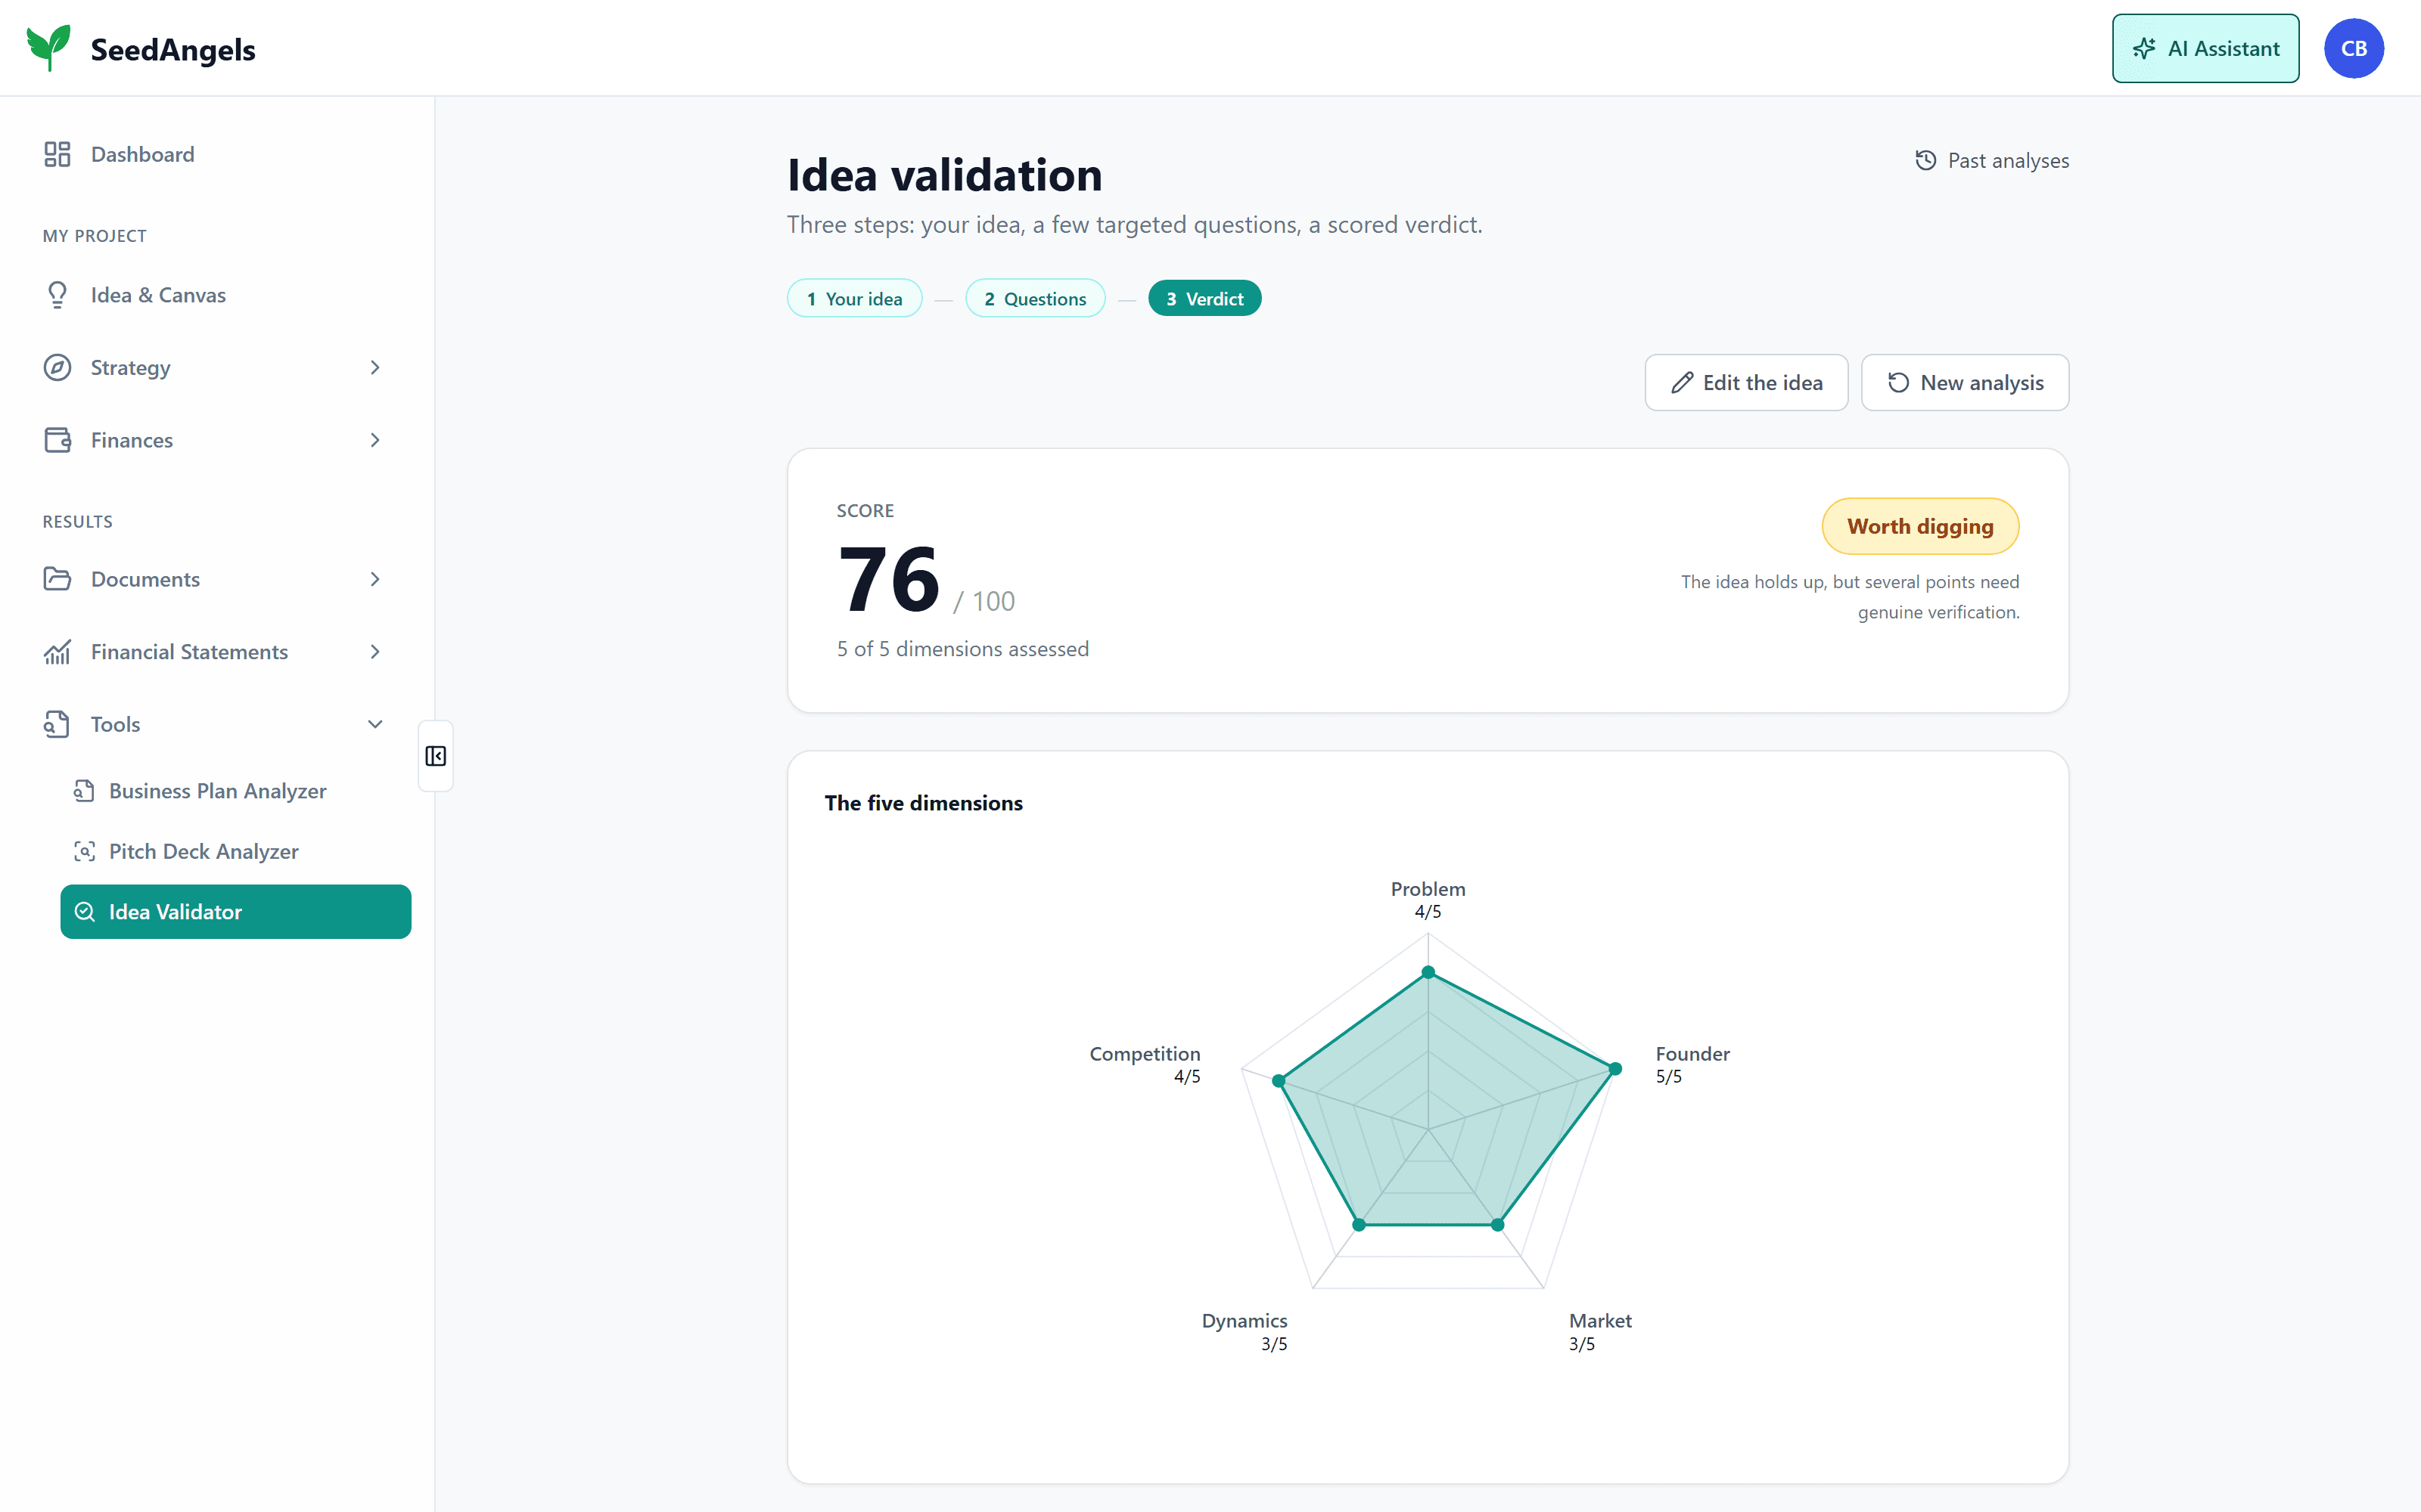The width and height of the screenshot is (2421, 1512).
Task: Click the sparkle icon on AI Assistant
Action: coord(2144,48)
